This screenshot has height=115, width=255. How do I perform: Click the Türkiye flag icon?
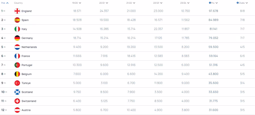17,83
